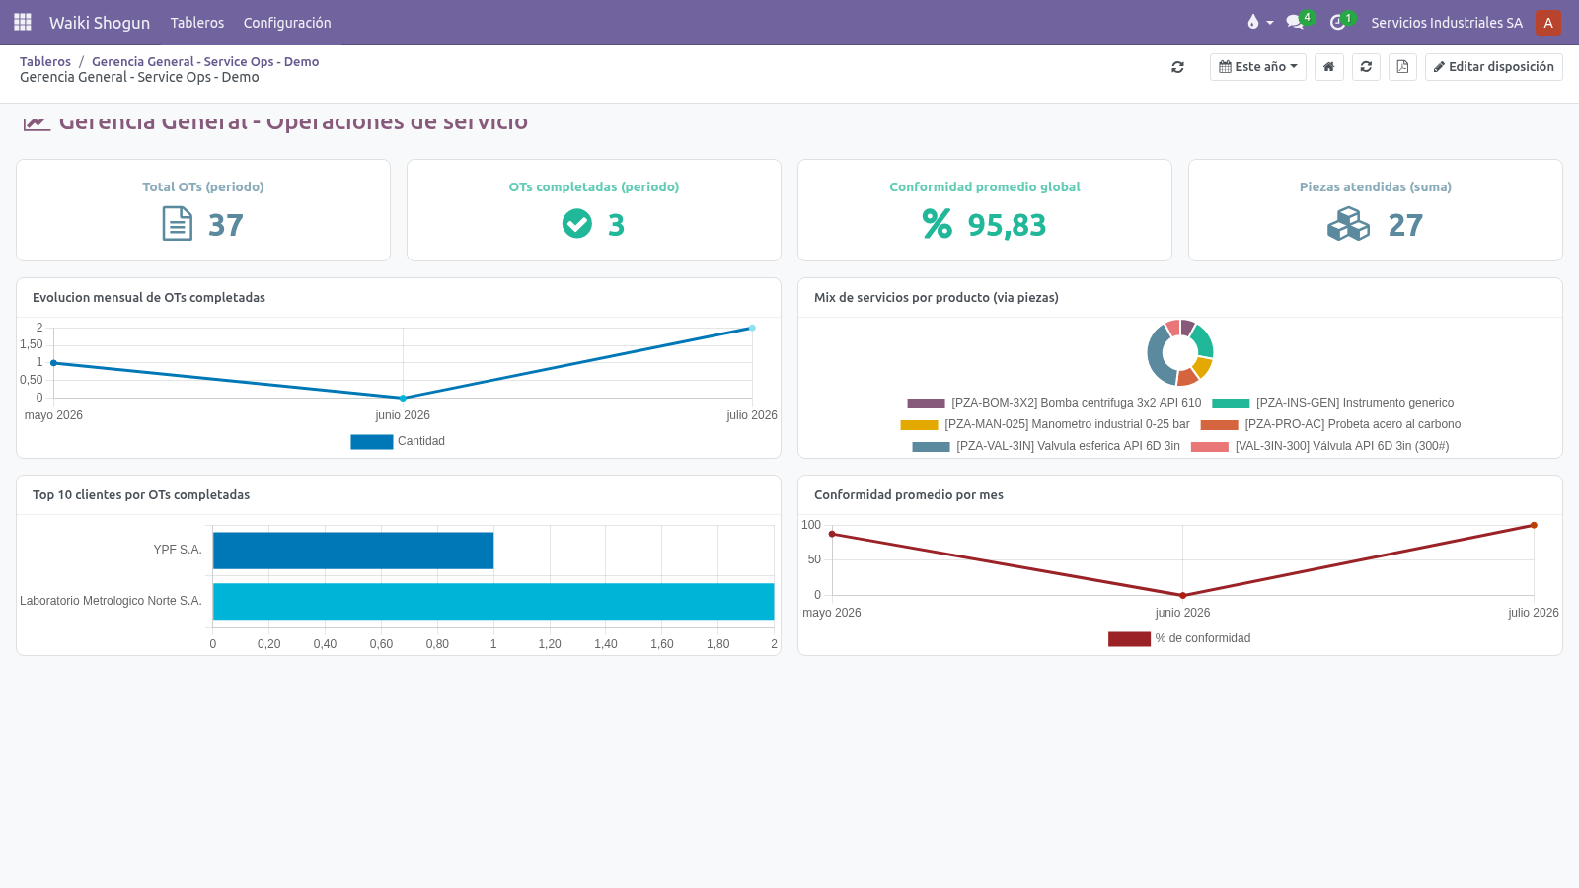Click the reload button next to home icon
This screenshot has width=1579, height=888.
click(1366, 67)
